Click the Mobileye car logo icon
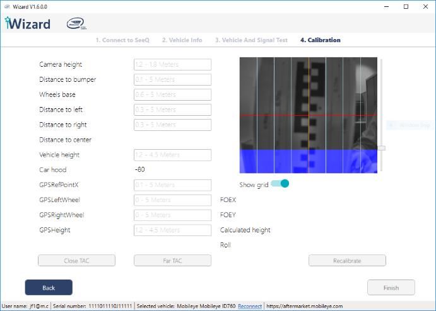 coord(76,23)
